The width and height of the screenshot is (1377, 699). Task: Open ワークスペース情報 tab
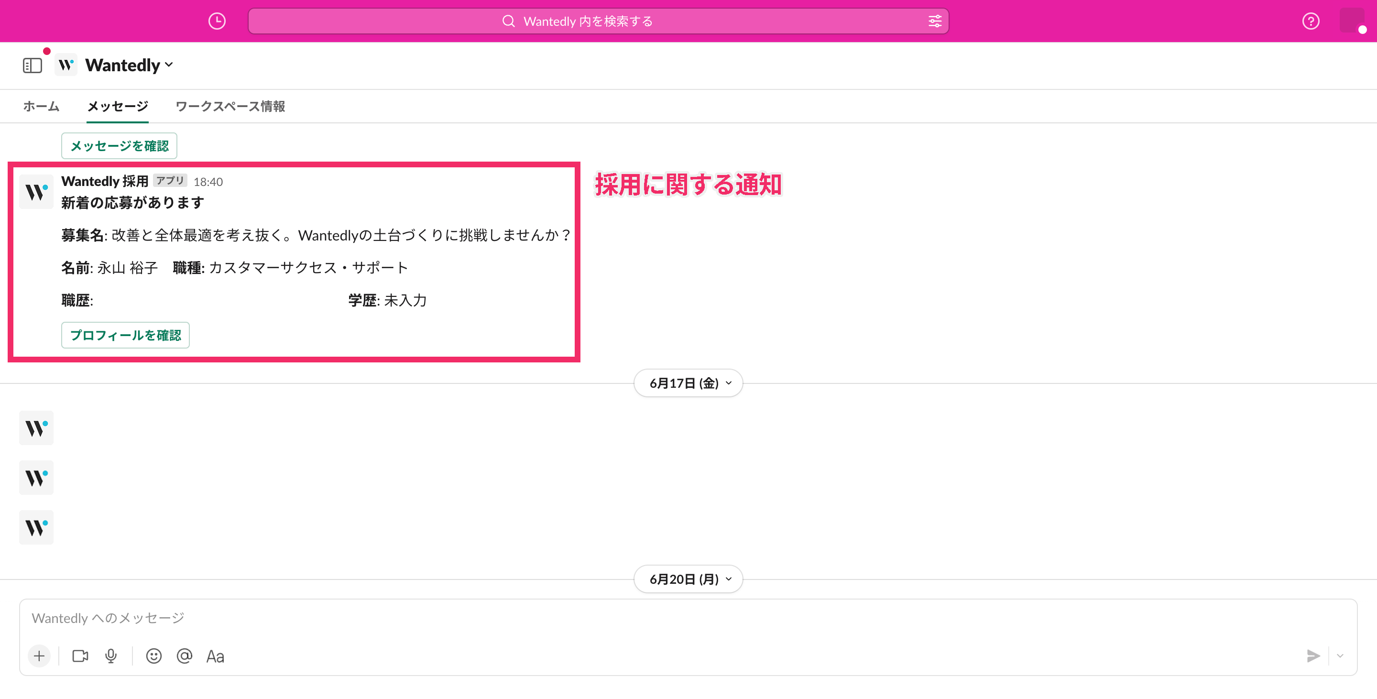pos(230,106)
